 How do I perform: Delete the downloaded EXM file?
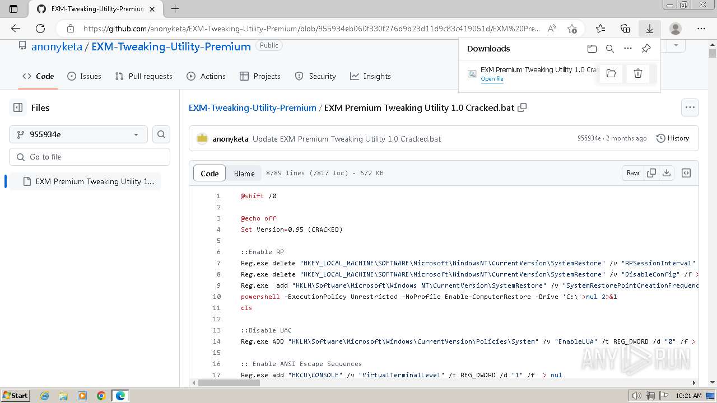click(638, 73)
